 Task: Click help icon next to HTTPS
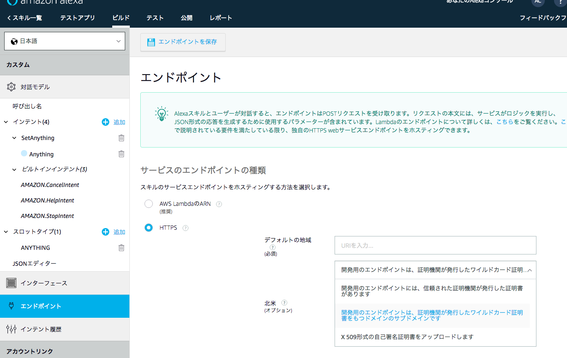[186, 228]
